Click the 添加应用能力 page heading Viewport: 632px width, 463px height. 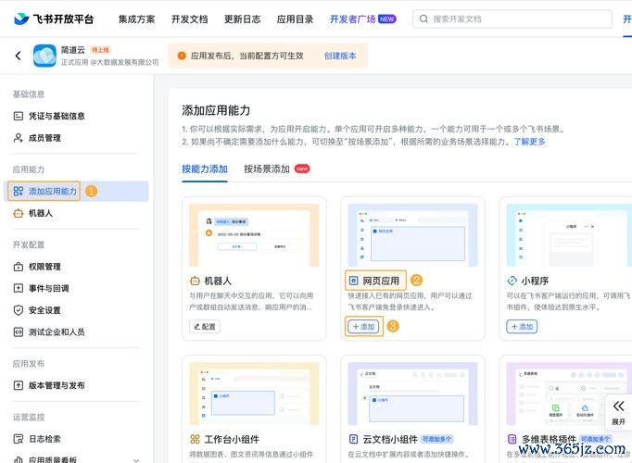pos(216,110)
